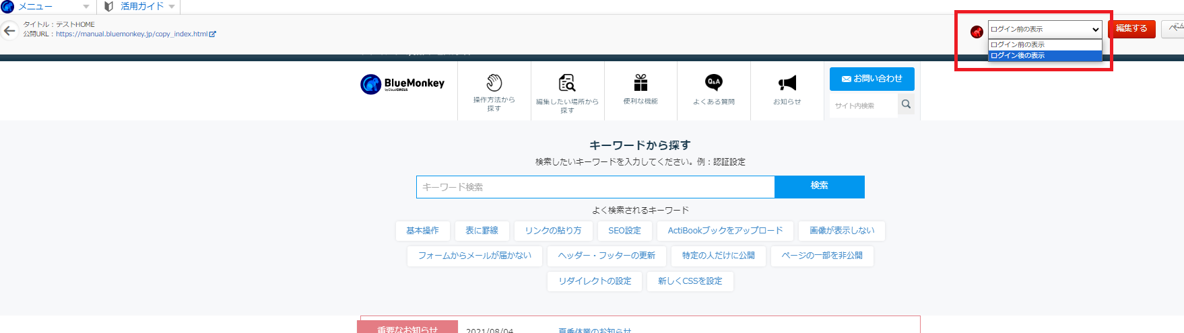This screenshot has width=1184, height=333.
Task: Open the 編集したい場所から探す document search icon
Action: pos(567,83)
